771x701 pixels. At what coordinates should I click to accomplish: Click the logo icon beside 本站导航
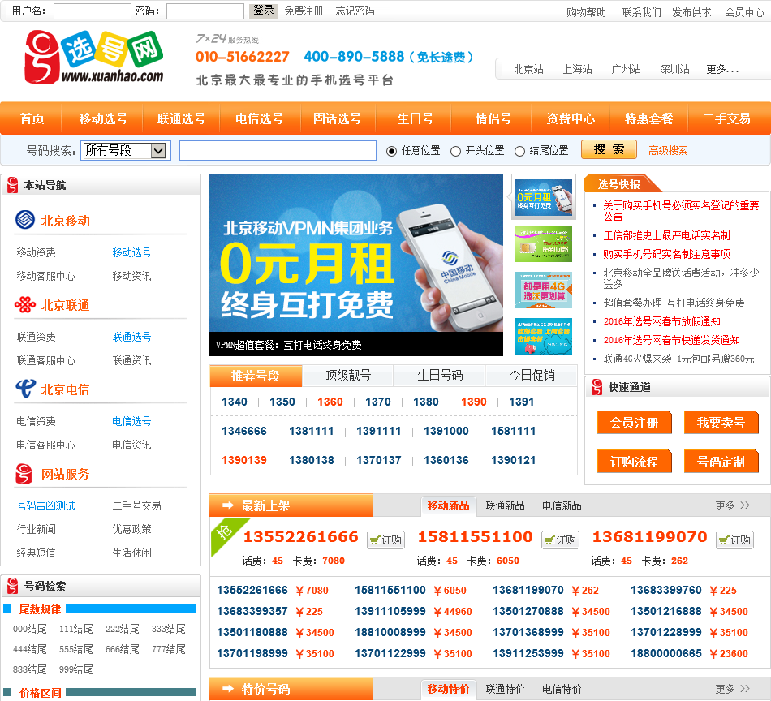pyautogui.click(x=13, y=185)
